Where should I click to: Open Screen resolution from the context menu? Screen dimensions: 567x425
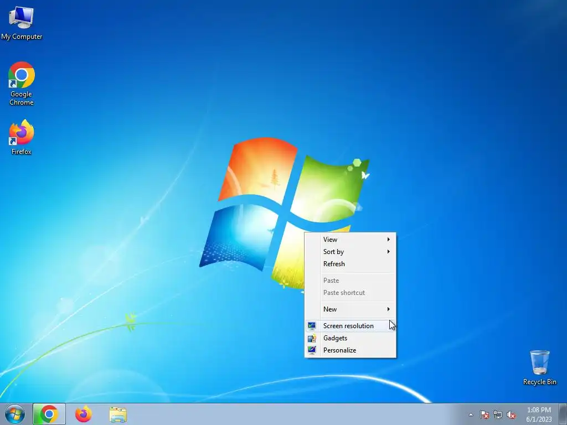(350, 325)
